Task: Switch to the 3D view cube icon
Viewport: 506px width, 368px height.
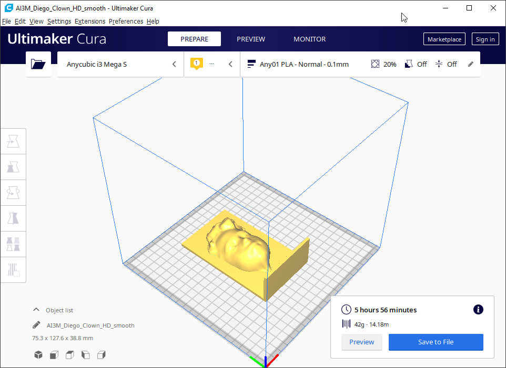Action: (38, 355)
